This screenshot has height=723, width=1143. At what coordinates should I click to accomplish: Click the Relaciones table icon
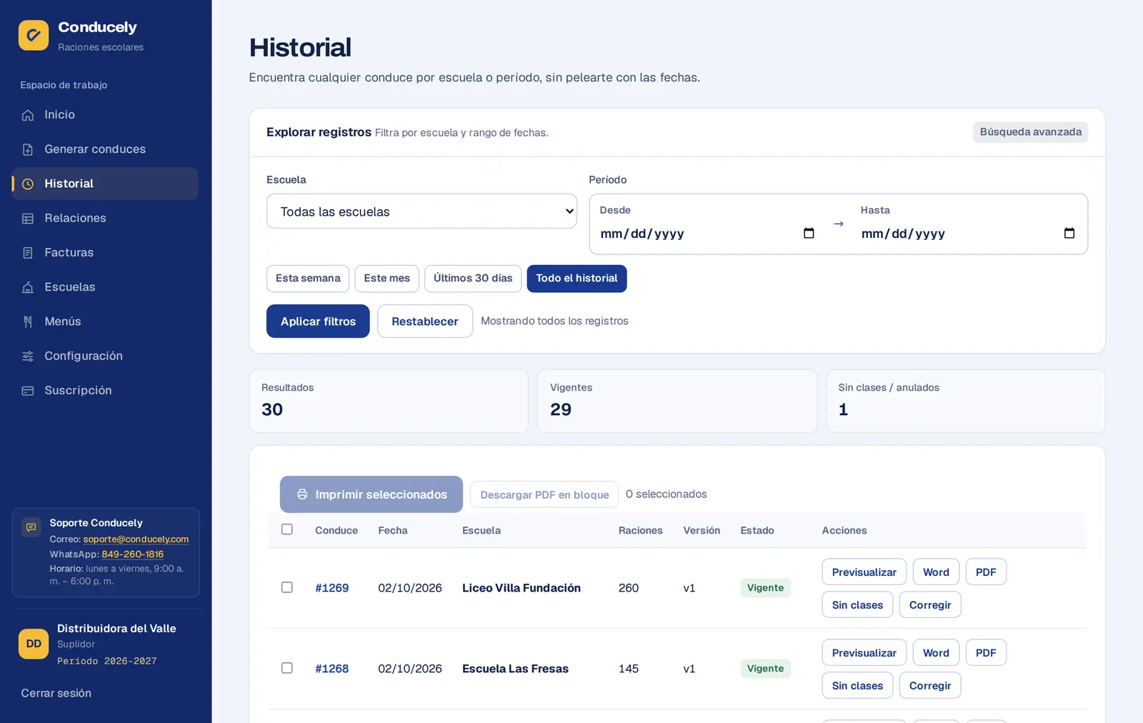click(28, 219)
